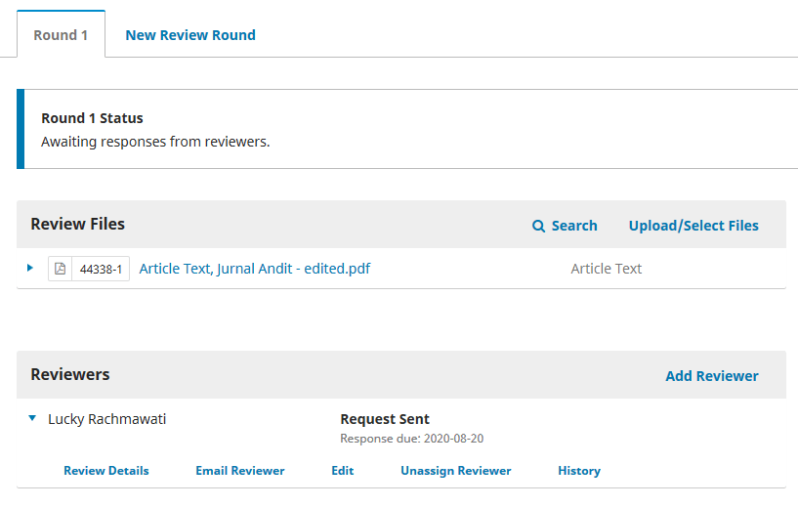Collapse Lucky Rachmawati reviewer row
The height and width of the screenshot is (507, 798).
point(31,419)
